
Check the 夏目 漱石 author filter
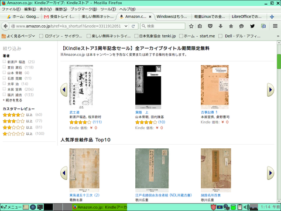[4, 67]
